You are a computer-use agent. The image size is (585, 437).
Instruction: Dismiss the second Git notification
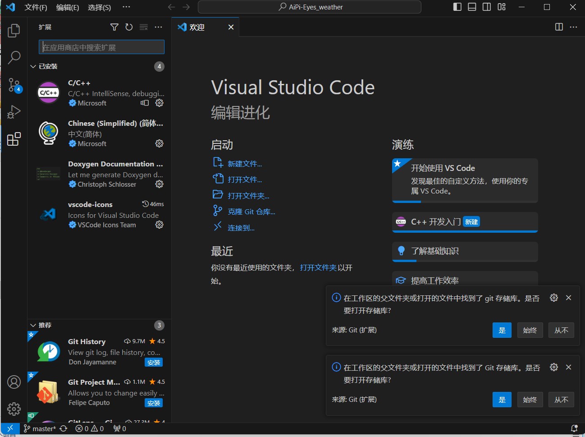tap(568, 367)
